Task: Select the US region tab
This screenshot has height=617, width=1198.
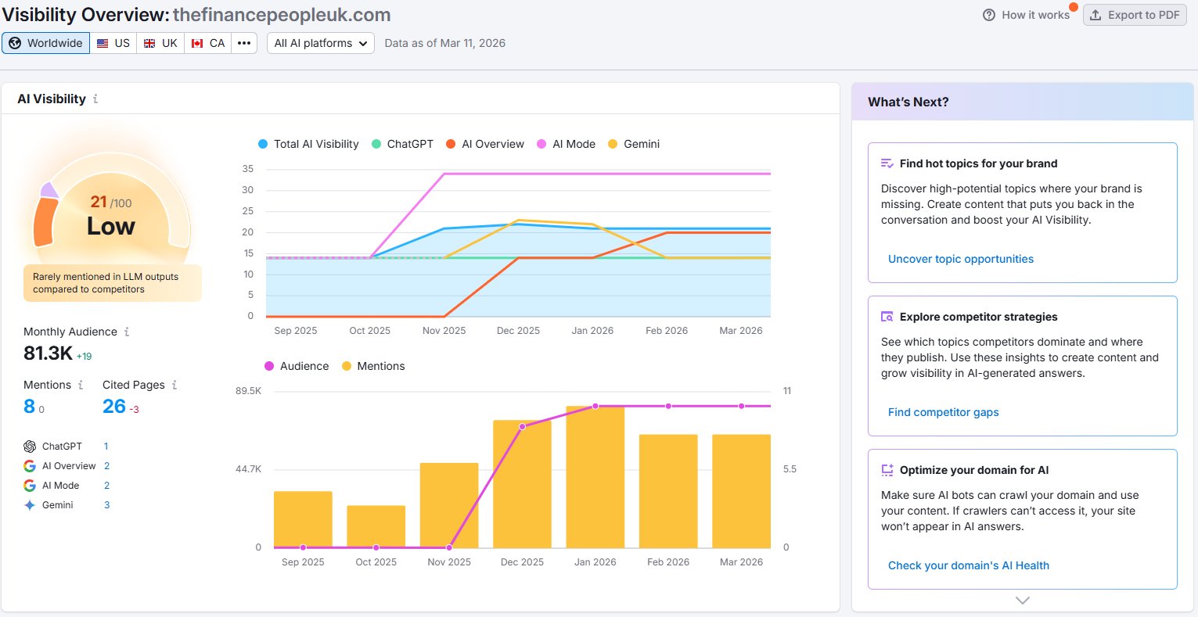Action: (x=113, y=43)
